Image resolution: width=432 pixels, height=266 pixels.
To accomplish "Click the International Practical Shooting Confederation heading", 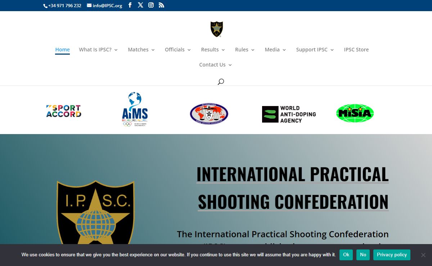I will [x=293, y=188].
